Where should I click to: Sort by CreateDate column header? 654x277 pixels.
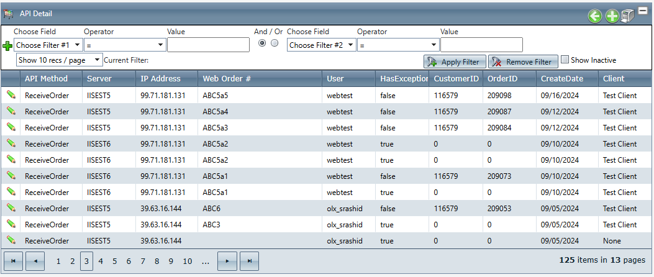click(x=561, y=79)
